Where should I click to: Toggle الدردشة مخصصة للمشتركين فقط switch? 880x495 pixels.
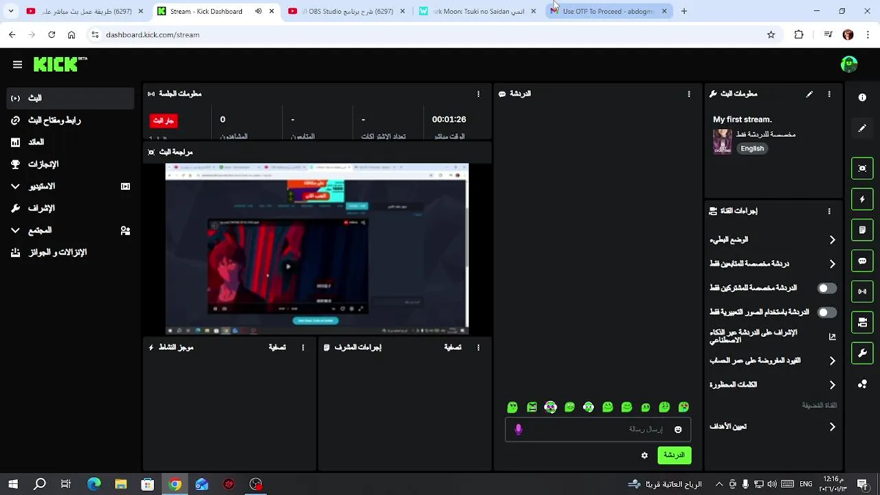click(x=827, y=288)
